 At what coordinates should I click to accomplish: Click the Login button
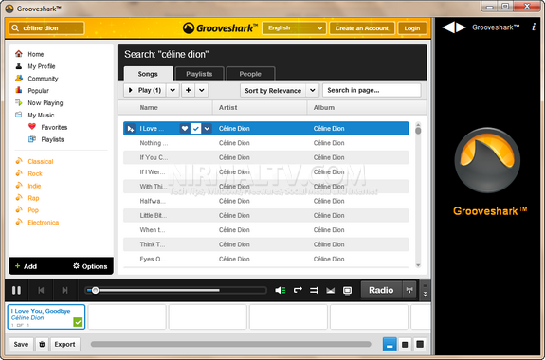click(412, 28)
